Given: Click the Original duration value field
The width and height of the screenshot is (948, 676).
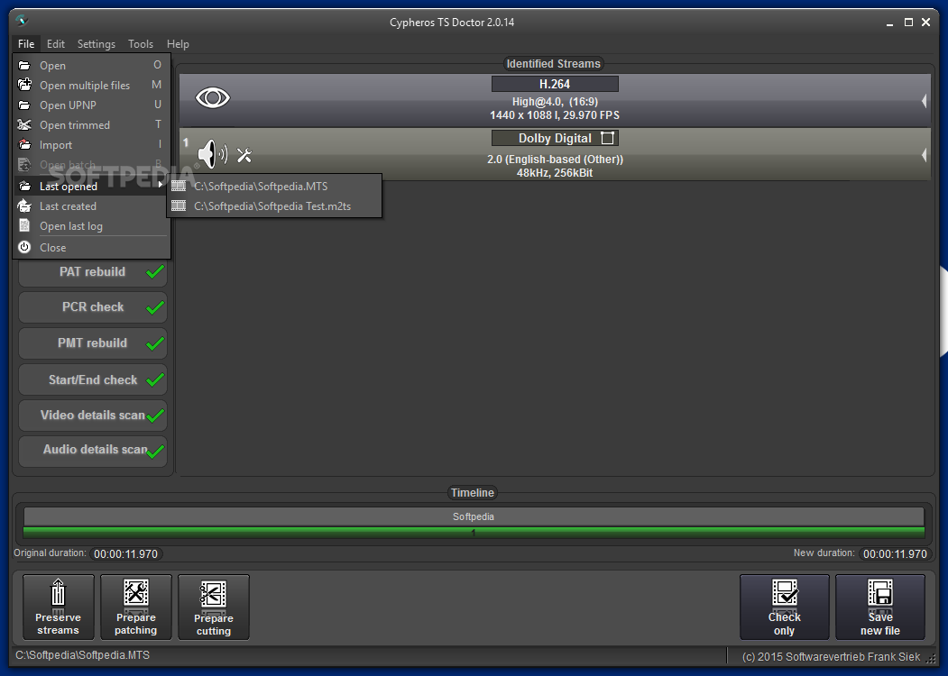Looking at the screenshot, I should [x=125, y=554].
